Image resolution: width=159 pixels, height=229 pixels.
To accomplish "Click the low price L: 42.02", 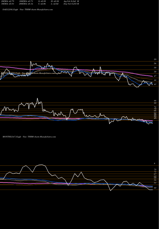I will tap(55, 4).
